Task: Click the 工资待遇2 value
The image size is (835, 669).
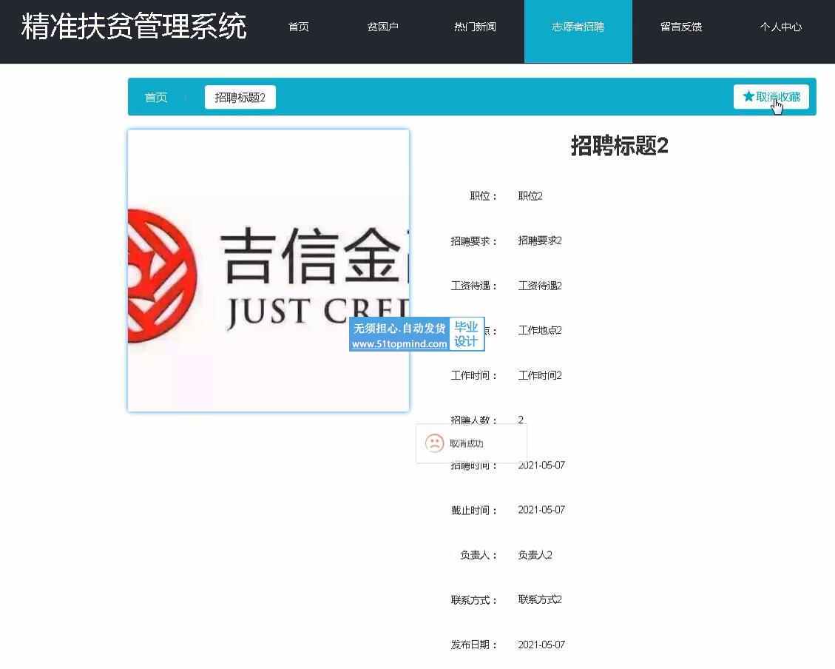Action: coord(540,286)
